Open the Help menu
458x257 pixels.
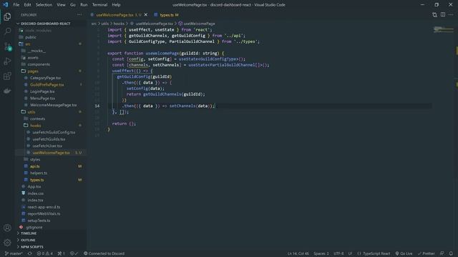coord(116,5)
